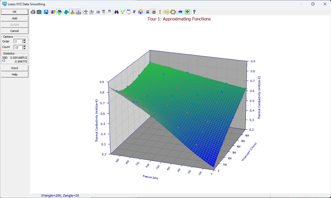This screenshot has height=198, width=331.
Task: Click the 'Options' group label
Action: click(8, 37)
